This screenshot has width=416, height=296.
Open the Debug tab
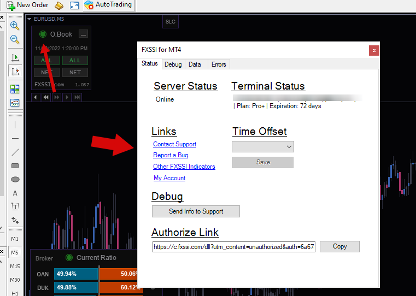[173, 64]
